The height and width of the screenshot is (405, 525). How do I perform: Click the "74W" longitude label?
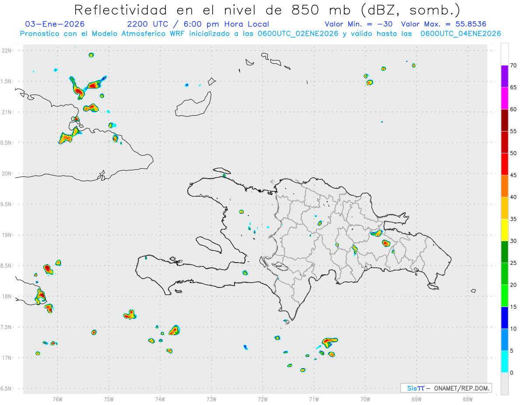click(x=160, y=399)
